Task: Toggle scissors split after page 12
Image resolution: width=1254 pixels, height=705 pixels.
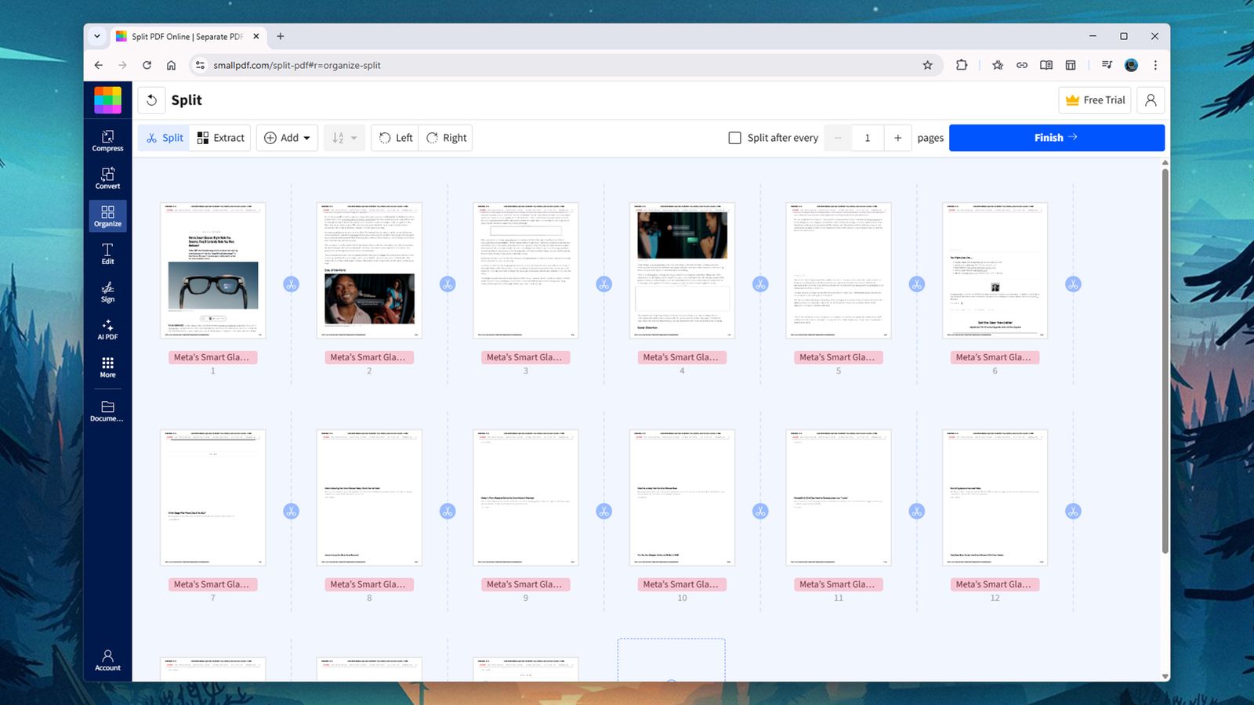Action: coord(1073,512)
